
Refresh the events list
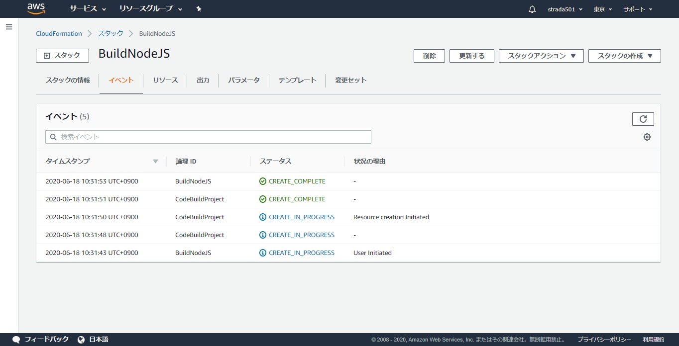point(643,119)
